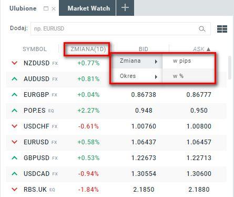Click the green up arrow beside AUDUSD

(14, 79)
